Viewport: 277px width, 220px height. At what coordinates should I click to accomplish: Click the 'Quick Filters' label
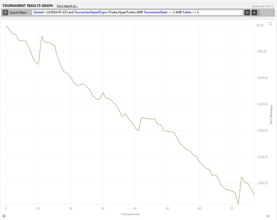18,13
